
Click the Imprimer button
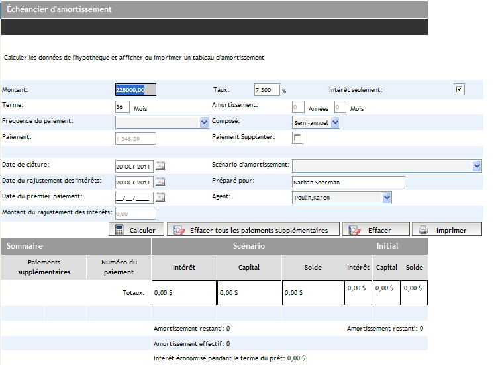tap(447, 229)
